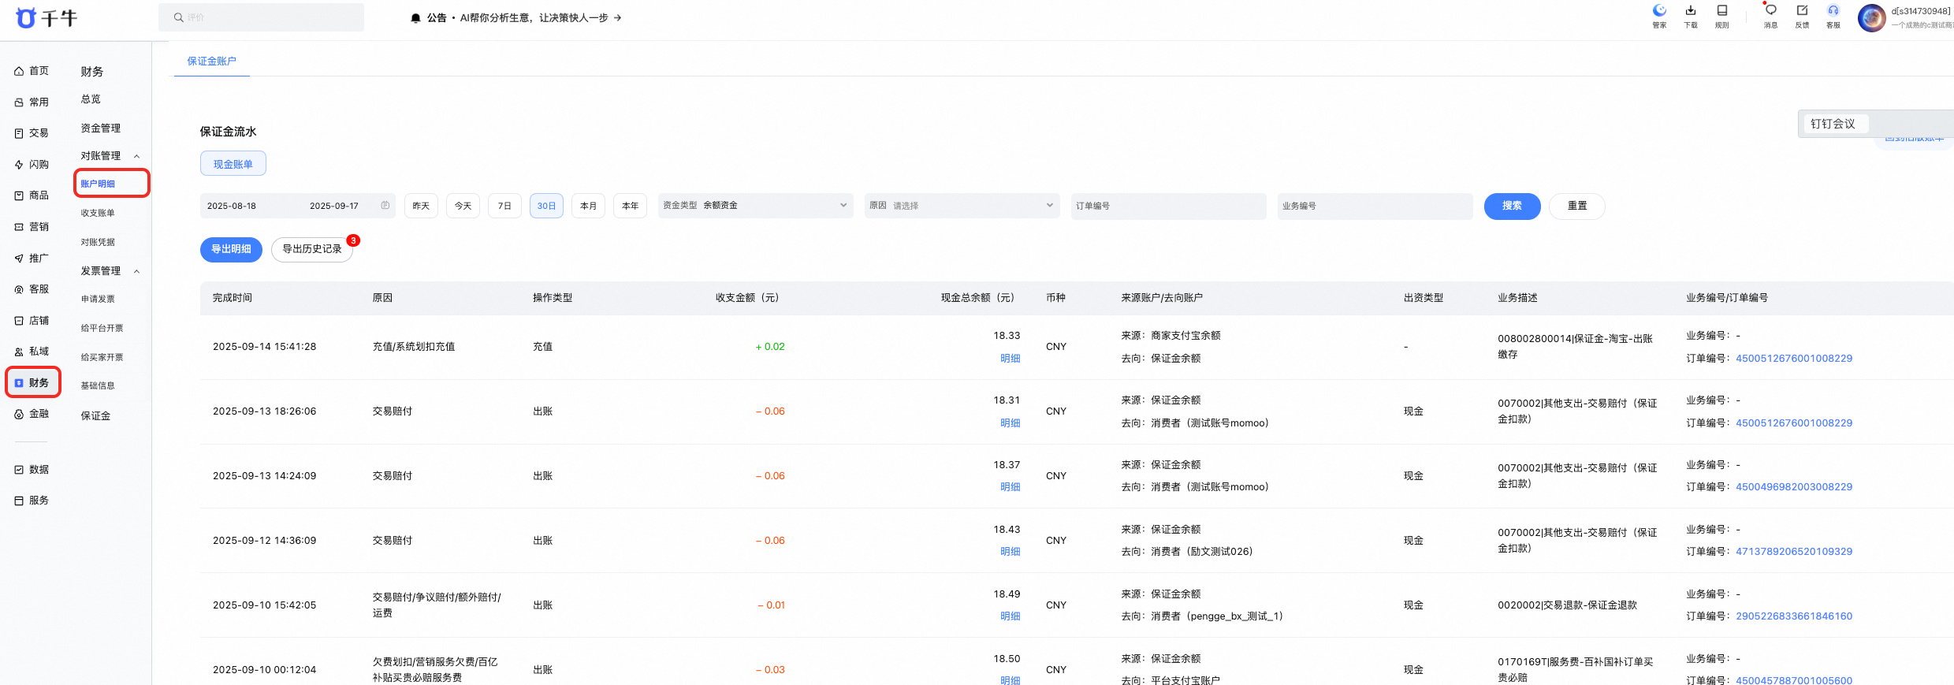This screenshot has height=685, width=1954.
Task: Open 金融 in the sidebar
Action: click(32, 414)
